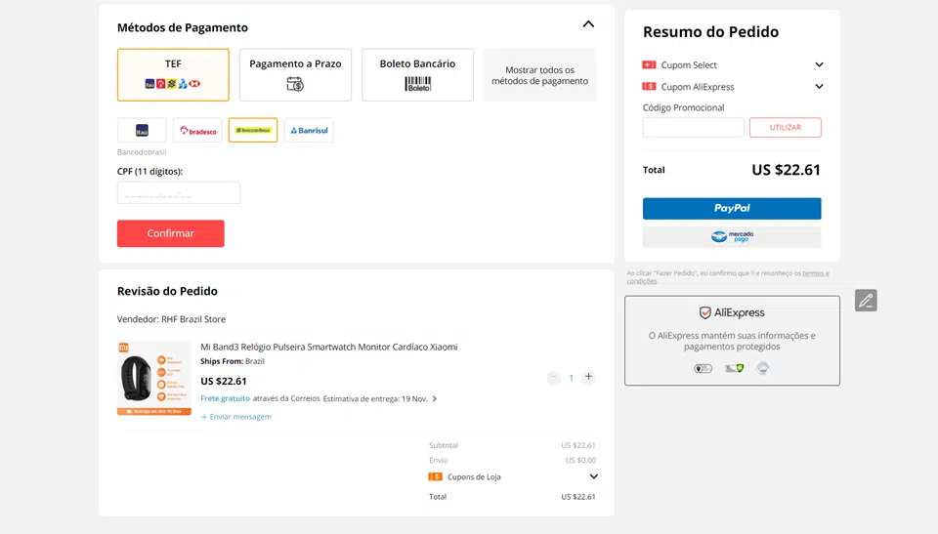Viewport: 938px width, 534px height.
Task: Show all payment methods
Action: pyautogui.click(x=539, y=75)
